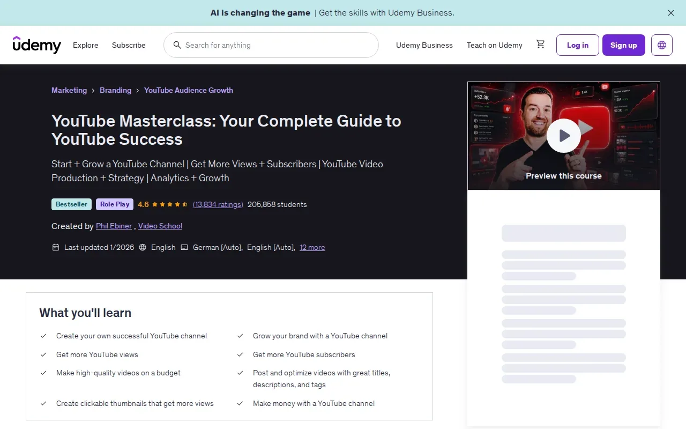Click the 205,858 students text

[x=277, y=204]
